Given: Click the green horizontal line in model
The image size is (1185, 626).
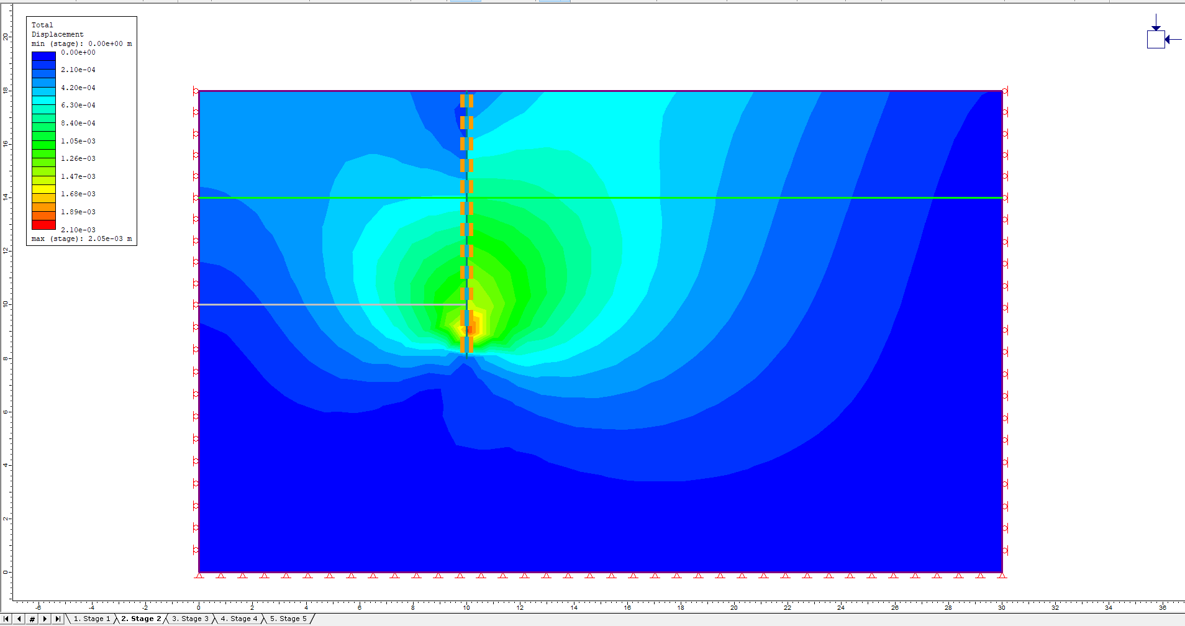Looking at the screenshot, I should pyautogui.click(x=683, y=197).
